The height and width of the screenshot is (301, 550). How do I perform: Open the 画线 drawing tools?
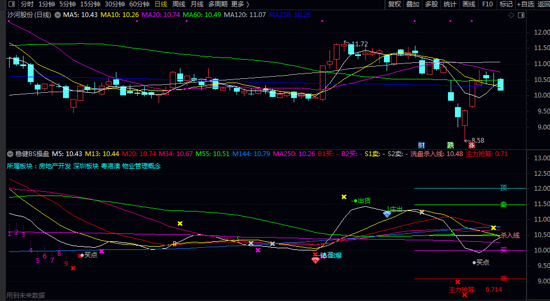469,4
